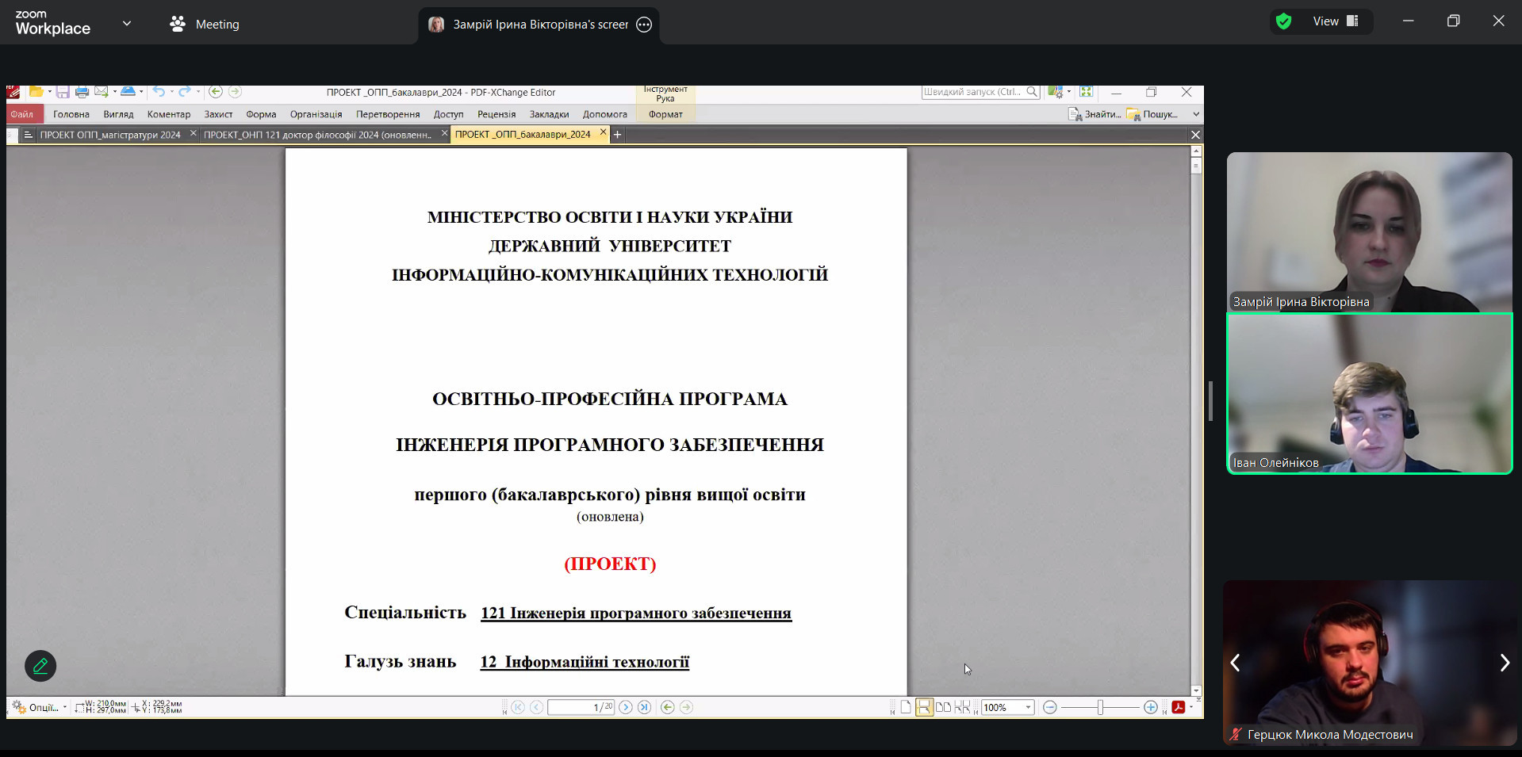
Task: Select single page layout mode
Action: (x=905, y=707)
